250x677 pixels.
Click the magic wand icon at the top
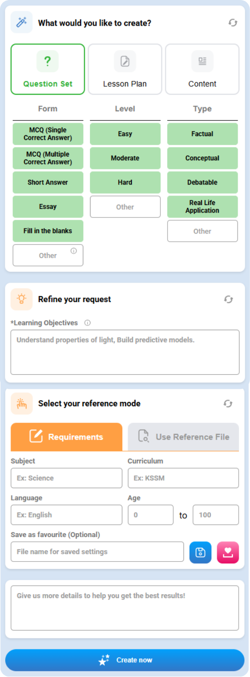[22, 22]
